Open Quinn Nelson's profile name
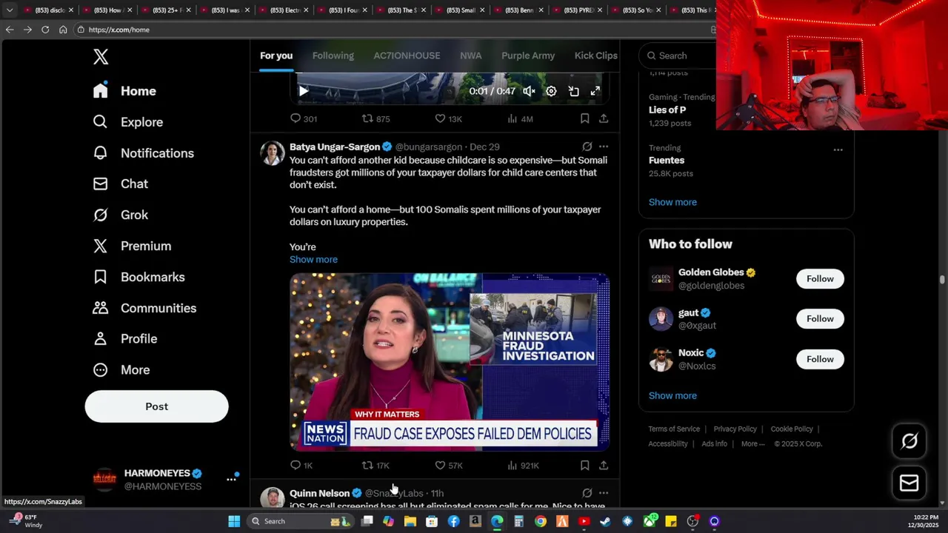 pyautogui.click(x=319, y=493)
